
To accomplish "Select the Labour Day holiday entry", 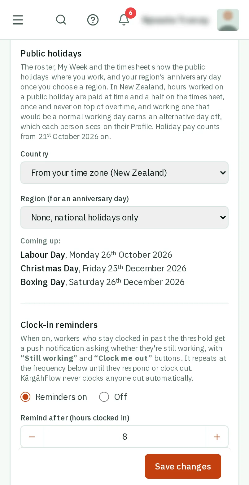I will point(96,255).
